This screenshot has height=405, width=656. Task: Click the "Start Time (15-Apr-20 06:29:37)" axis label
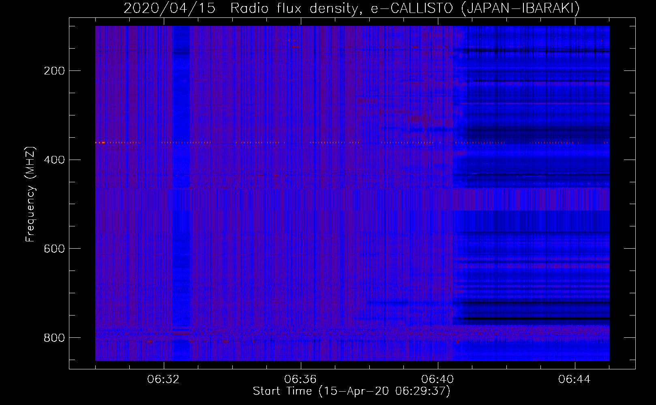(352, 391)
